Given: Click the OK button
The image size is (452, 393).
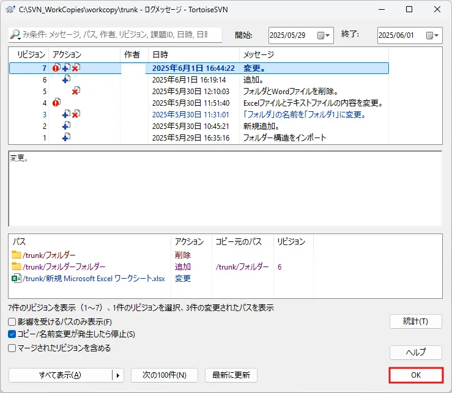Looking at the screenshot, I should 416,375.
